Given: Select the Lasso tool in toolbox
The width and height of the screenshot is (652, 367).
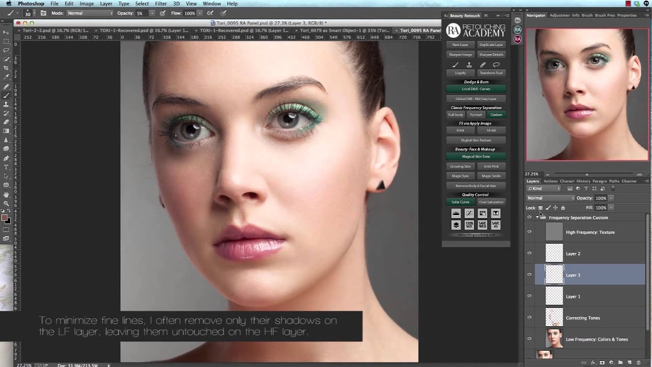Looking at the screenshot, I should pyautogui.click(x=7, y=50).
